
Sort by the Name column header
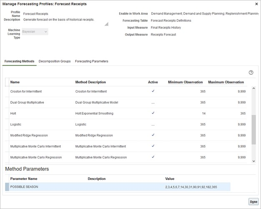click(x=15, y=82)
